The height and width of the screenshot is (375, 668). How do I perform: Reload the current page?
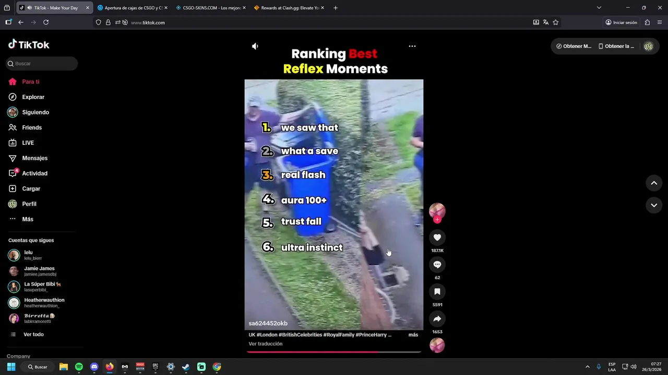[46, 22]
